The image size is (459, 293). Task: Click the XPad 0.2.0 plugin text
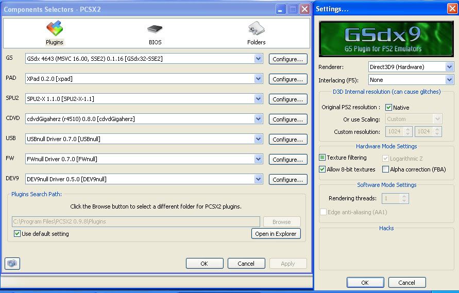pyautogui.click(x=49, y=78)
